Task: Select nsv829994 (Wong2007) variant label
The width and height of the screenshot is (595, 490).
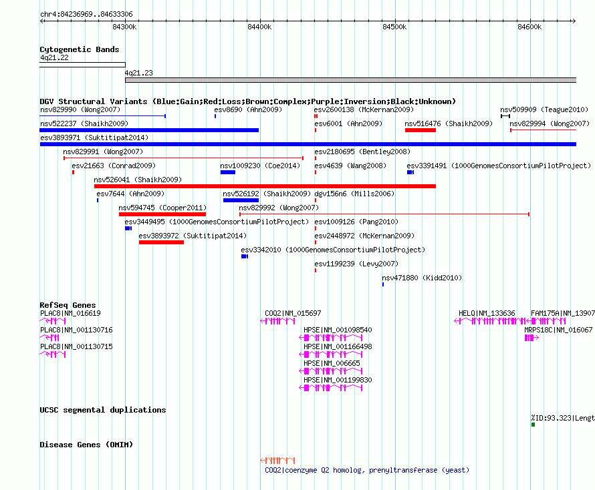Action: pyautogui.click(x=550, y=124)
